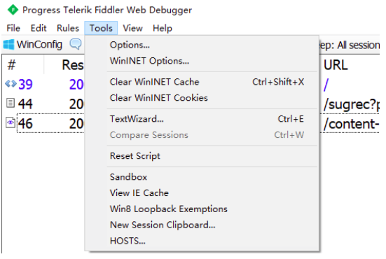The height and width of the screenshot is (259, 386).
Task: Open the Edit menu
Action: pyautogui.click(x=39, y=28)
